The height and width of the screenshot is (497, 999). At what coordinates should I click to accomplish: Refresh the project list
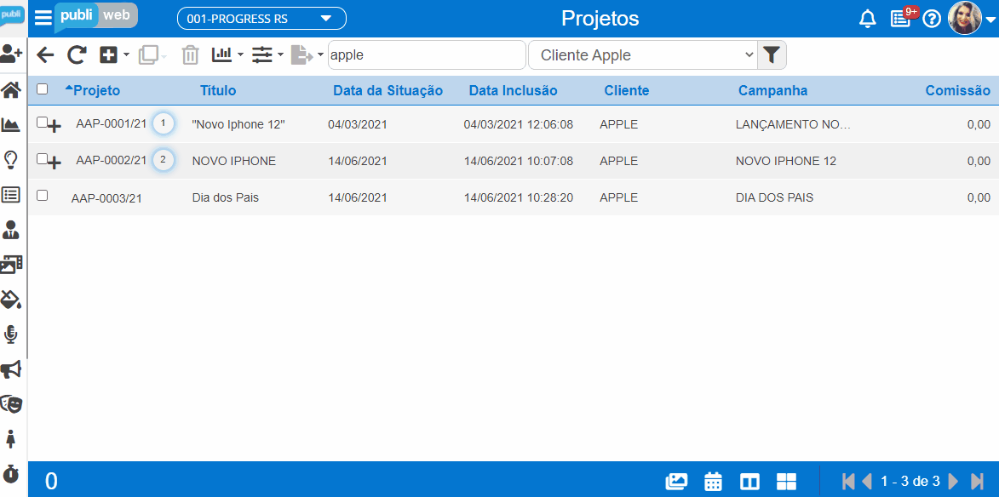tap(78, 55)
